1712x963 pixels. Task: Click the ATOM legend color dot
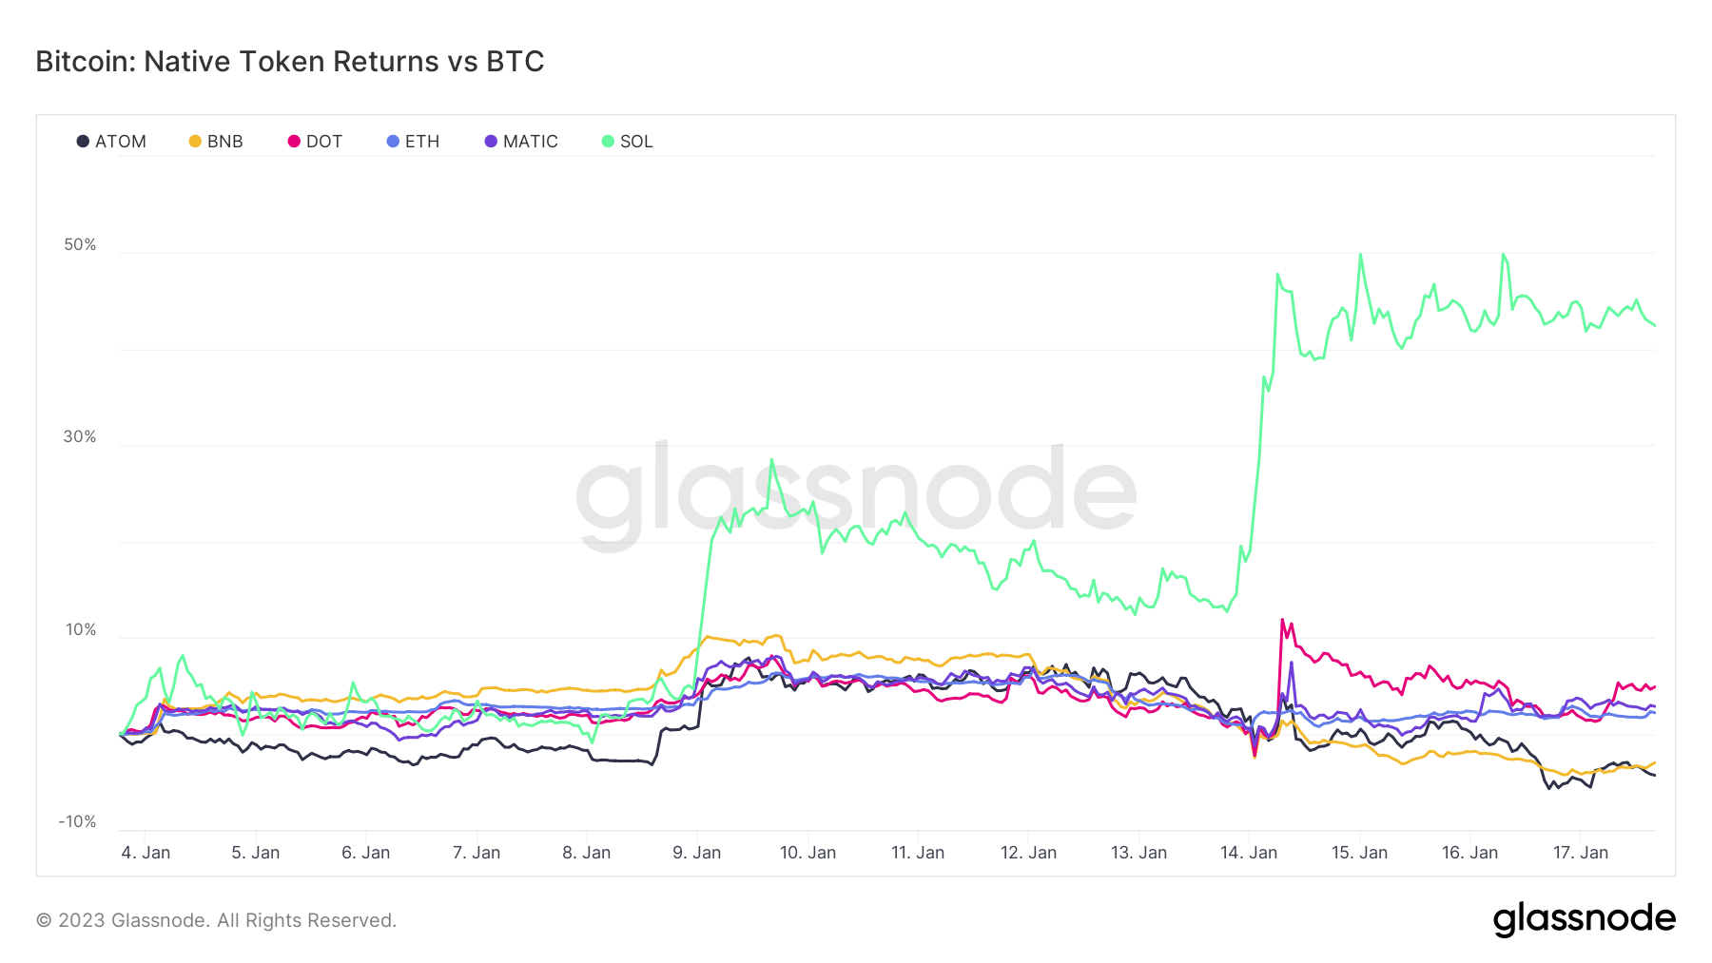pyautogui.click(x=83, y=142)
